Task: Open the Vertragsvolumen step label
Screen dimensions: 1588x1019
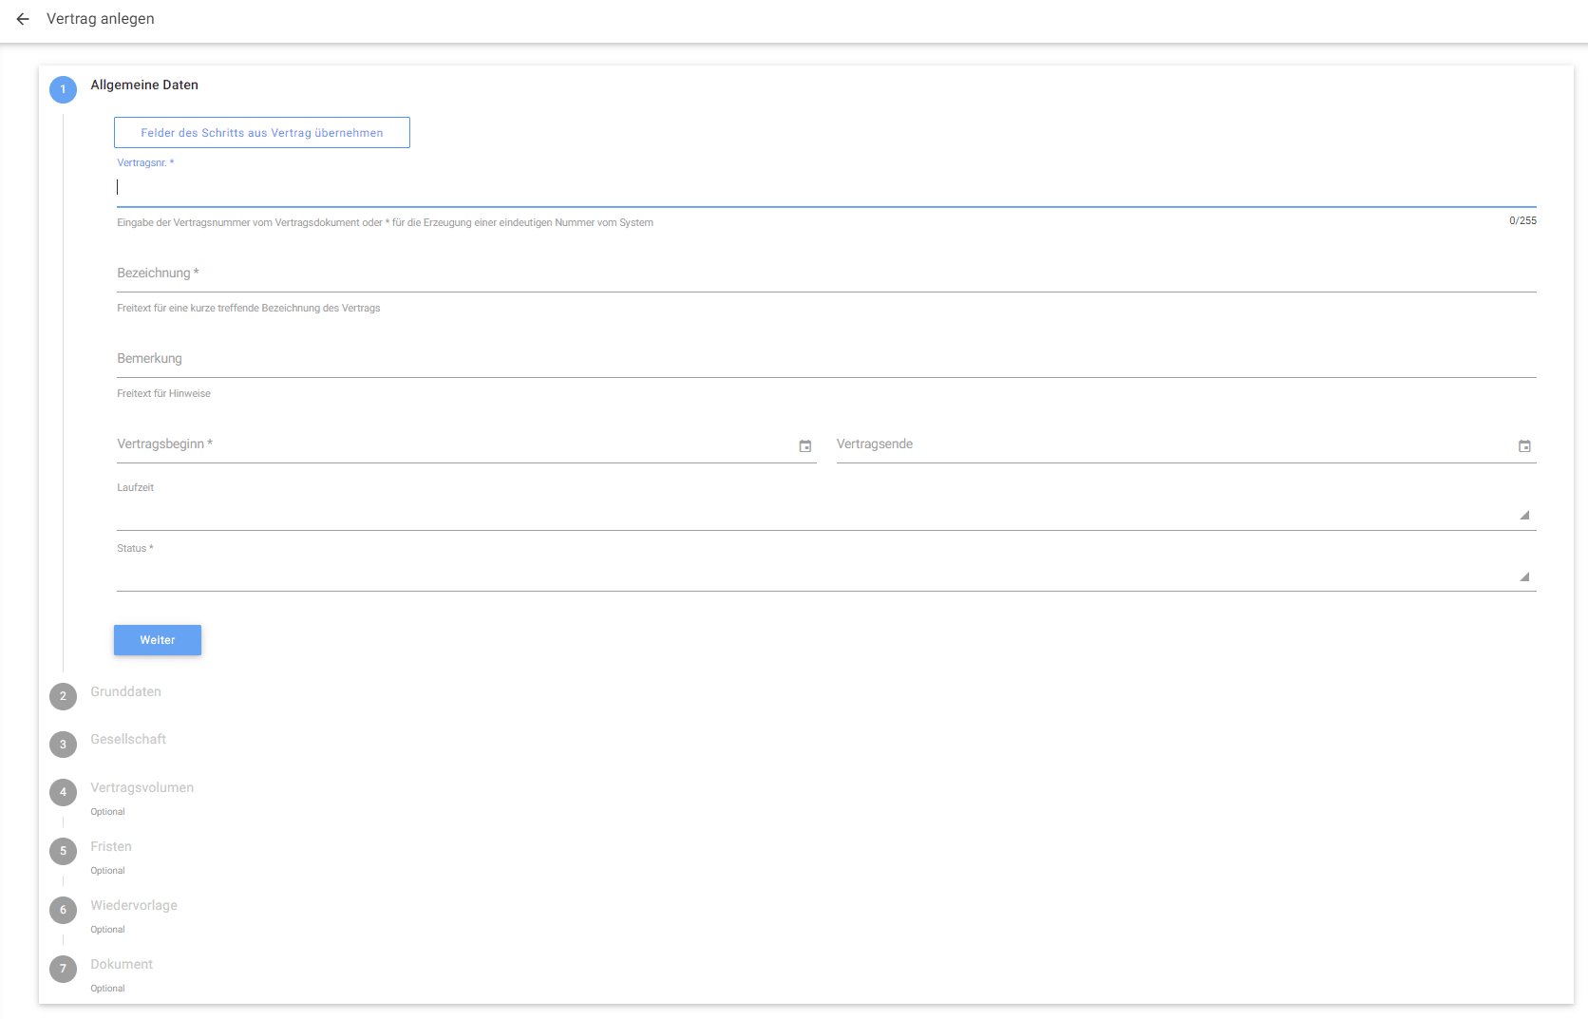Action: (142, 787)
